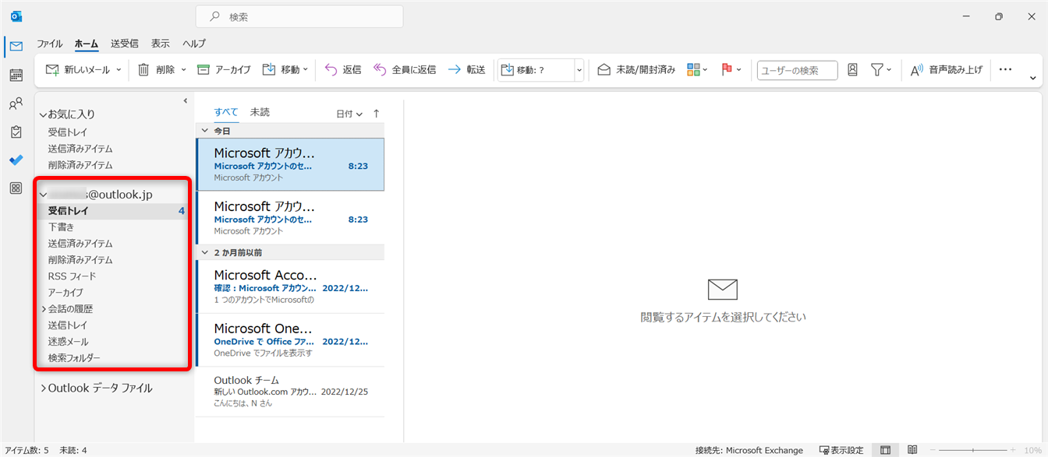
Task: Toggle sort order arrow in message list
Action: coord(377,114)
